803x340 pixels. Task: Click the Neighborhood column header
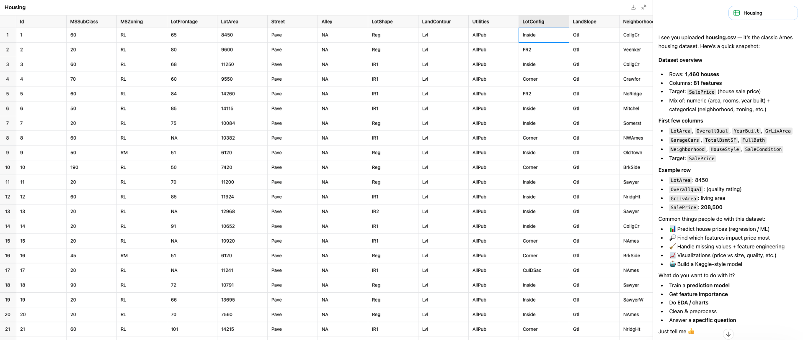pos(636,22)
